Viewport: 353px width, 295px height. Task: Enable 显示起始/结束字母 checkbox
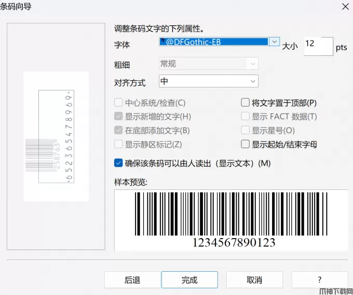[246, 144]
